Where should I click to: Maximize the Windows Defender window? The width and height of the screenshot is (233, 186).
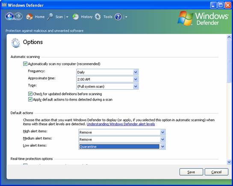221,6
